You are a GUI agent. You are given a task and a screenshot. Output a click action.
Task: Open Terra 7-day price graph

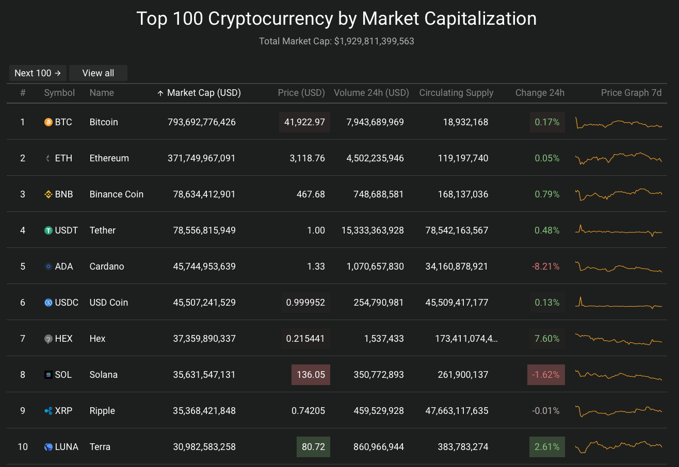tap(619, 446)
